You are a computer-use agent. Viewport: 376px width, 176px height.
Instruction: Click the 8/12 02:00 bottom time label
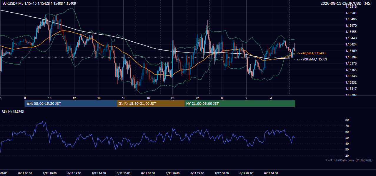[x=247, y=173]
